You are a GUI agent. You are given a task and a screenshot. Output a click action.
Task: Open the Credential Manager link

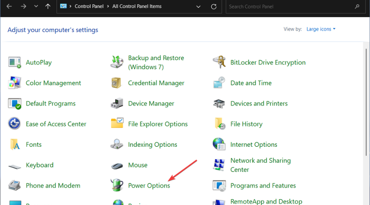[x=156, y=83]
